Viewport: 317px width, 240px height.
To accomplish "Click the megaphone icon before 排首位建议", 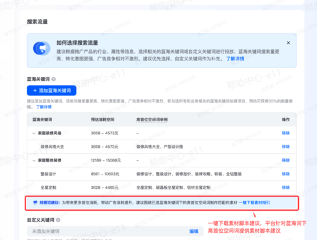I will (x=35, y=202).
